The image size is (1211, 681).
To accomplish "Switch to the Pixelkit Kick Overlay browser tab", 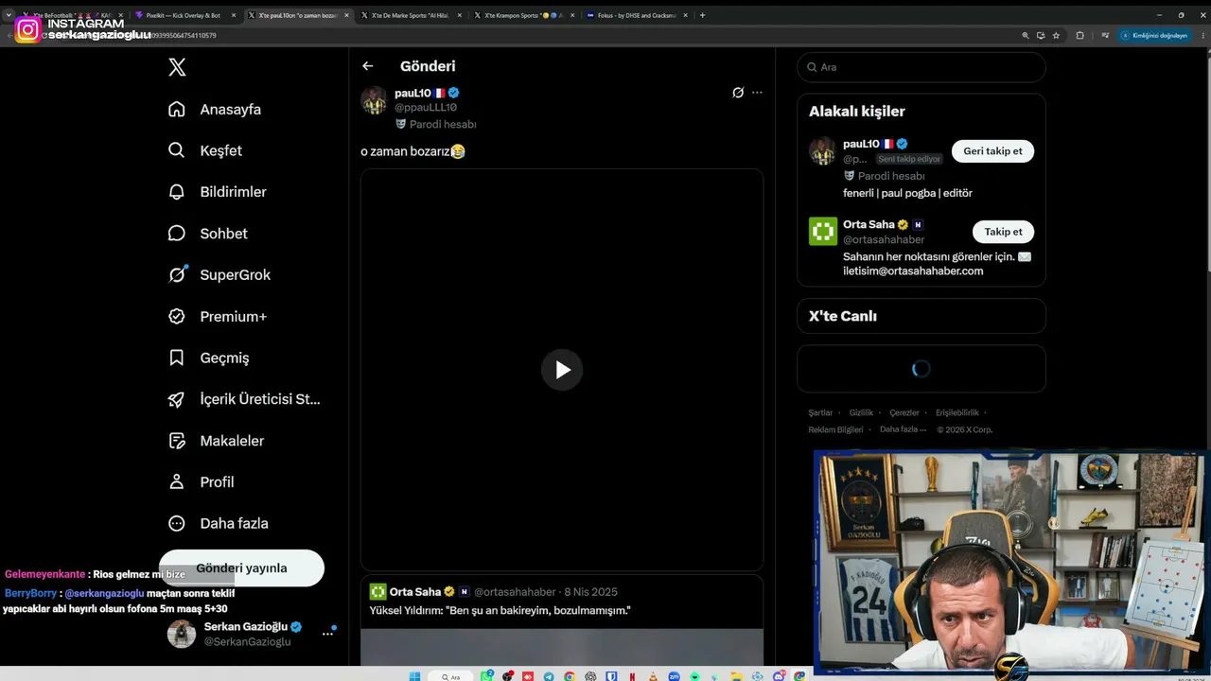I will pyautogui.click(x=185, y=15).
